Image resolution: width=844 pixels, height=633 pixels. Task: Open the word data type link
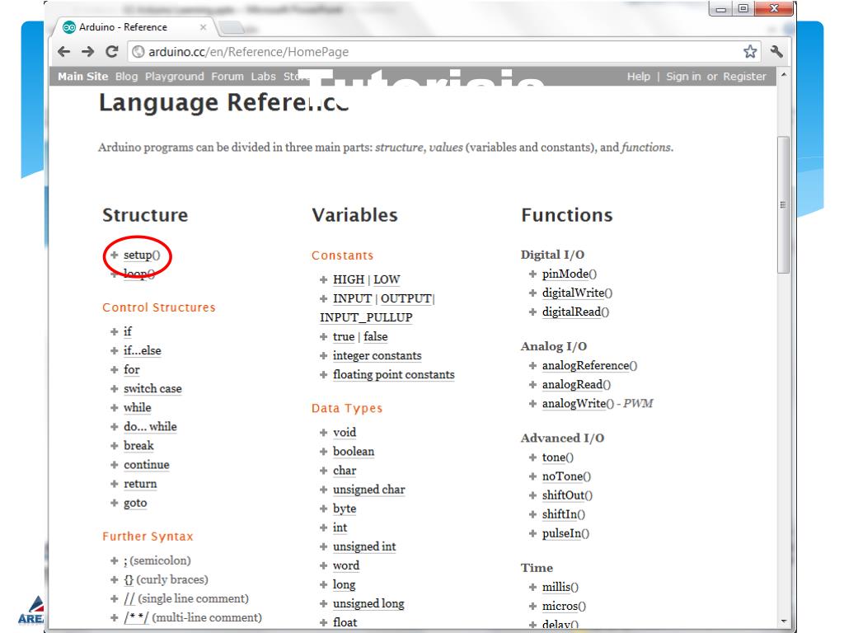[345, 565]
